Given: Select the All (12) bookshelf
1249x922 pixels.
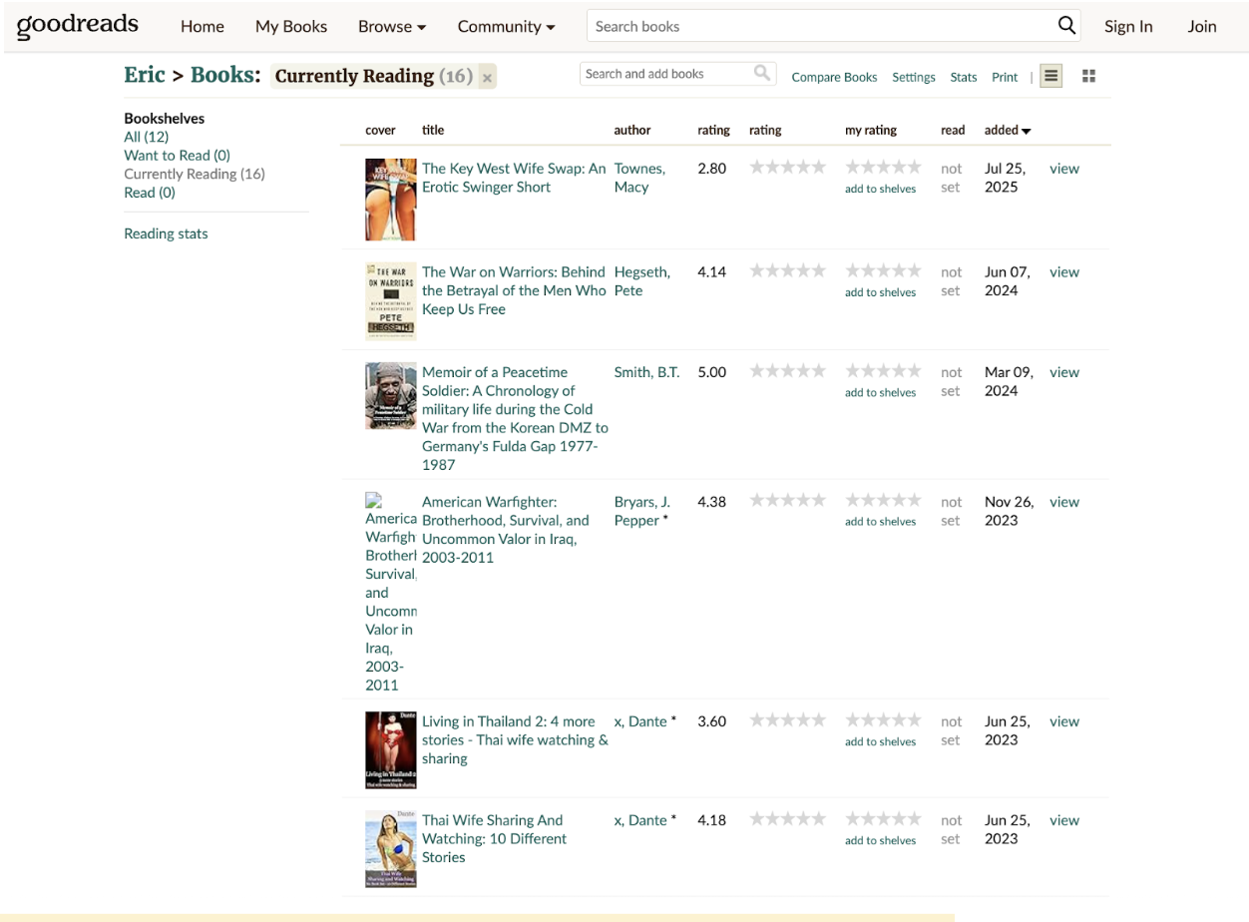Looking at the screenshot, I should click(x=146, y=137).
